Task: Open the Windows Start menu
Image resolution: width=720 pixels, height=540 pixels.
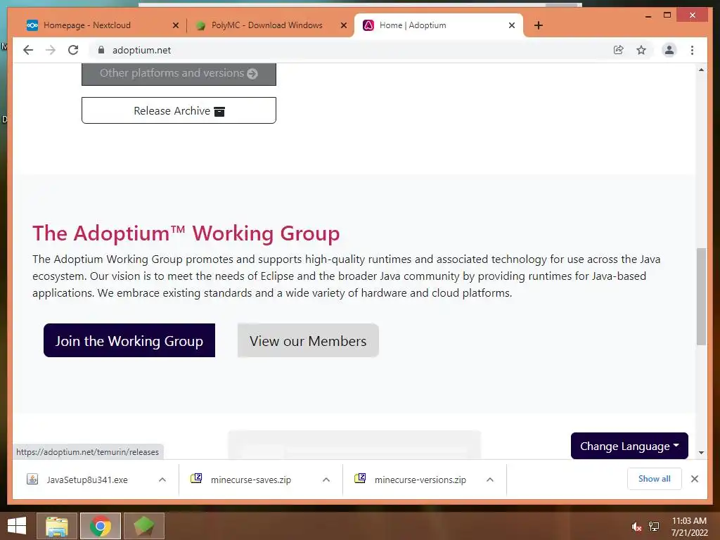Action: click(17, 526)
